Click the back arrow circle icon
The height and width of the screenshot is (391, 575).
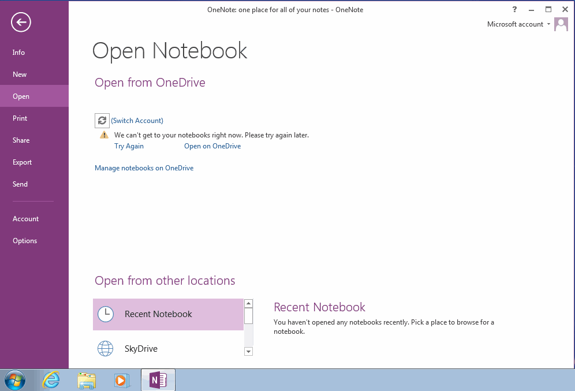(x=21, y=23)
